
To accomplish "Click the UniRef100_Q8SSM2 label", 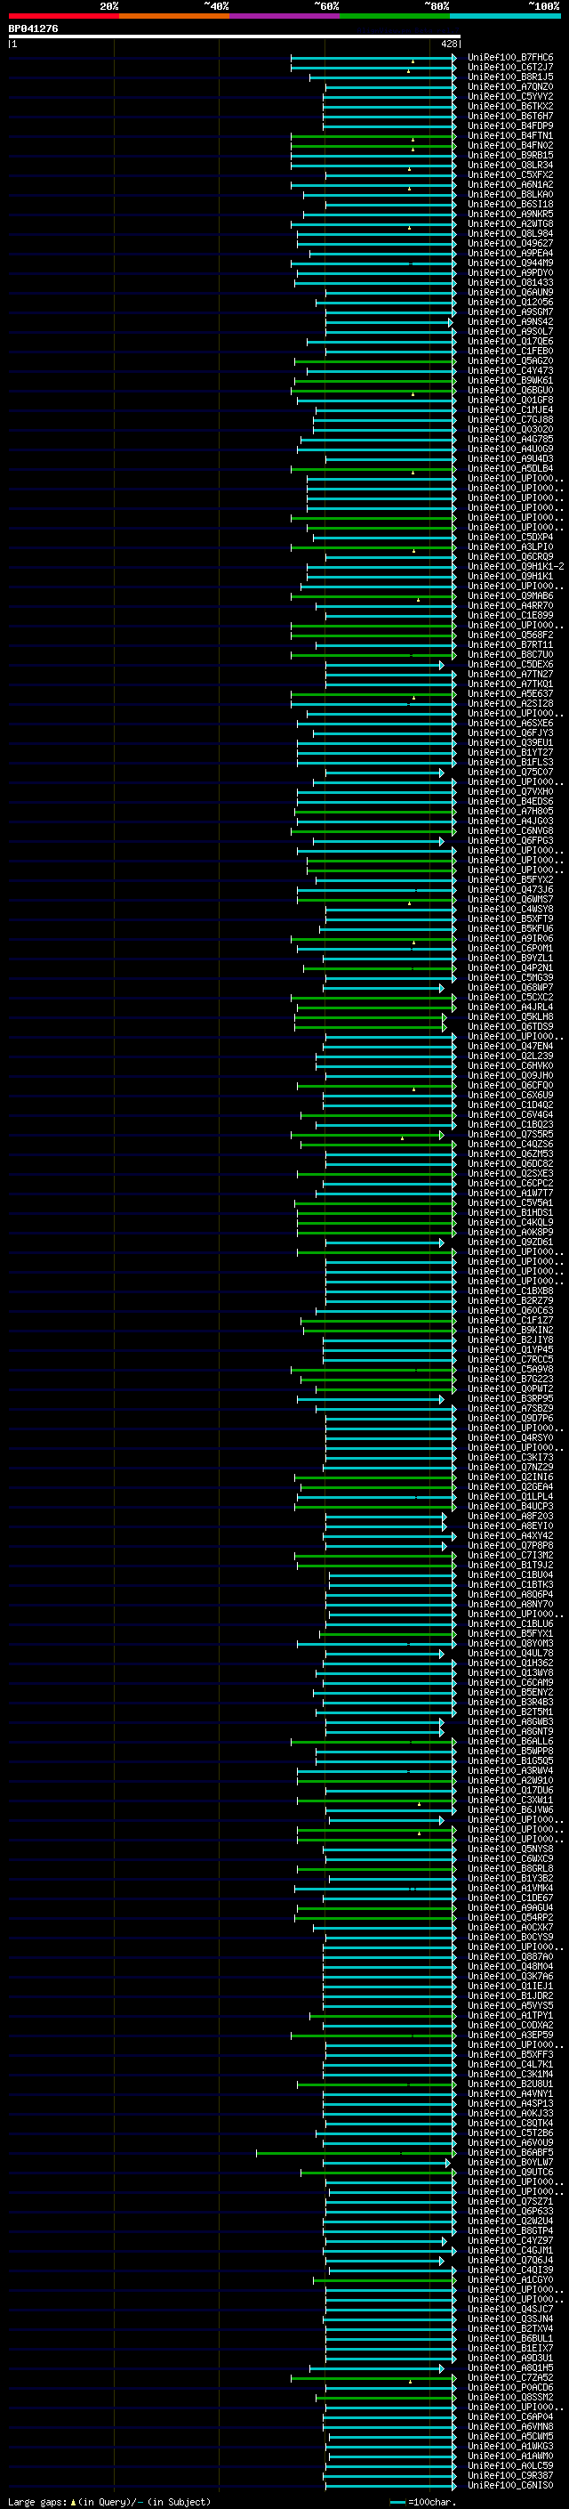I will pyautogui.click(x=510, y=2397).
